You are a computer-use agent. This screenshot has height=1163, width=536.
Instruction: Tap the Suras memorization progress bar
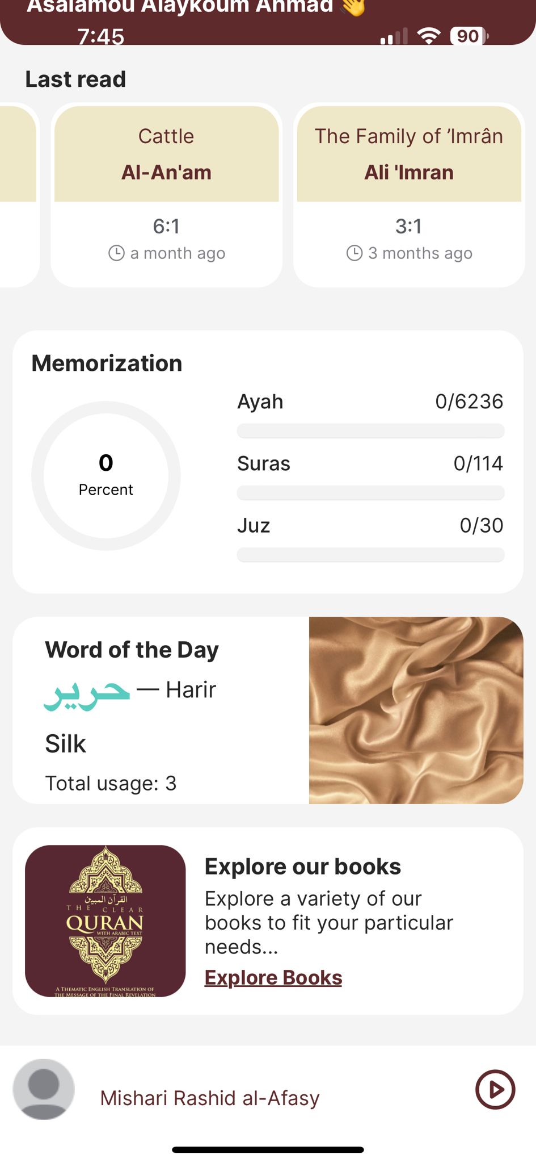[370, 493]
